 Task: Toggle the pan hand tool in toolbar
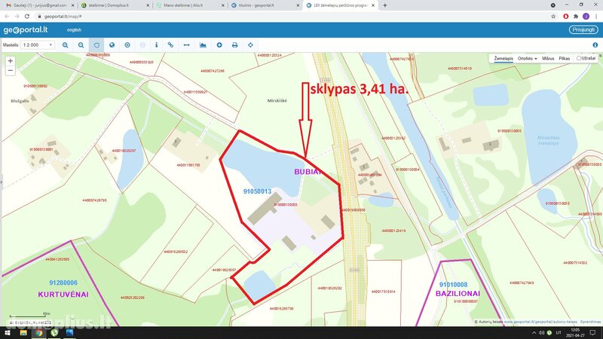click(x=96, y=45)
